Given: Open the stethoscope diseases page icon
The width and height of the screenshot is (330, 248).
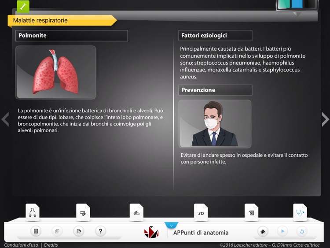Looking at the screenshot, I should 300,212.
